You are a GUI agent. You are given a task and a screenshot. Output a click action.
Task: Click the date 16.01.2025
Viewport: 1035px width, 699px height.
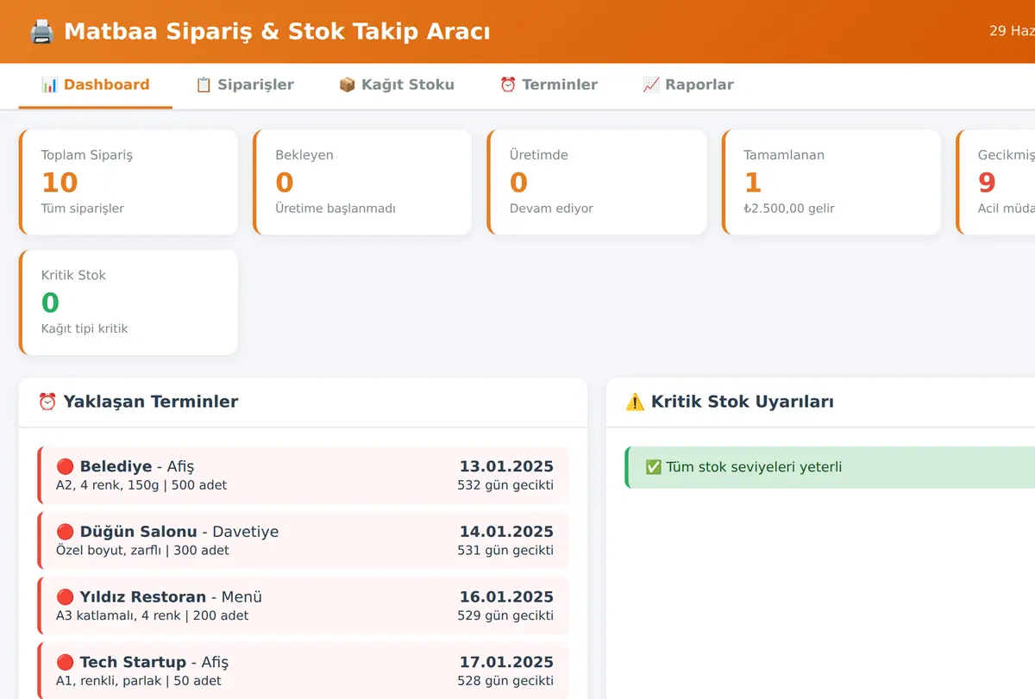[x=506, y=596]
